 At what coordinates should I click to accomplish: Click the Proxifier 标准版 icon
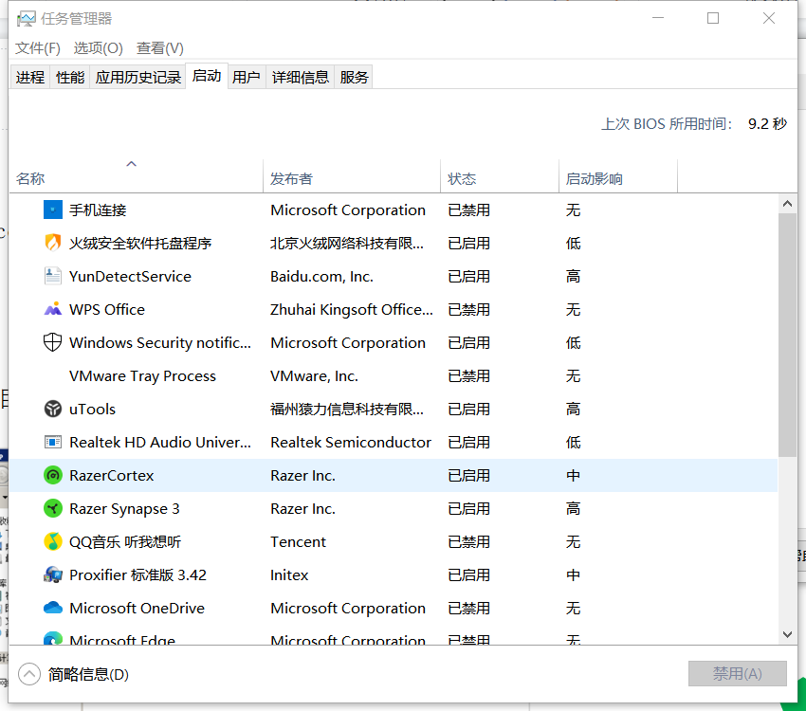tap(52, 574)
